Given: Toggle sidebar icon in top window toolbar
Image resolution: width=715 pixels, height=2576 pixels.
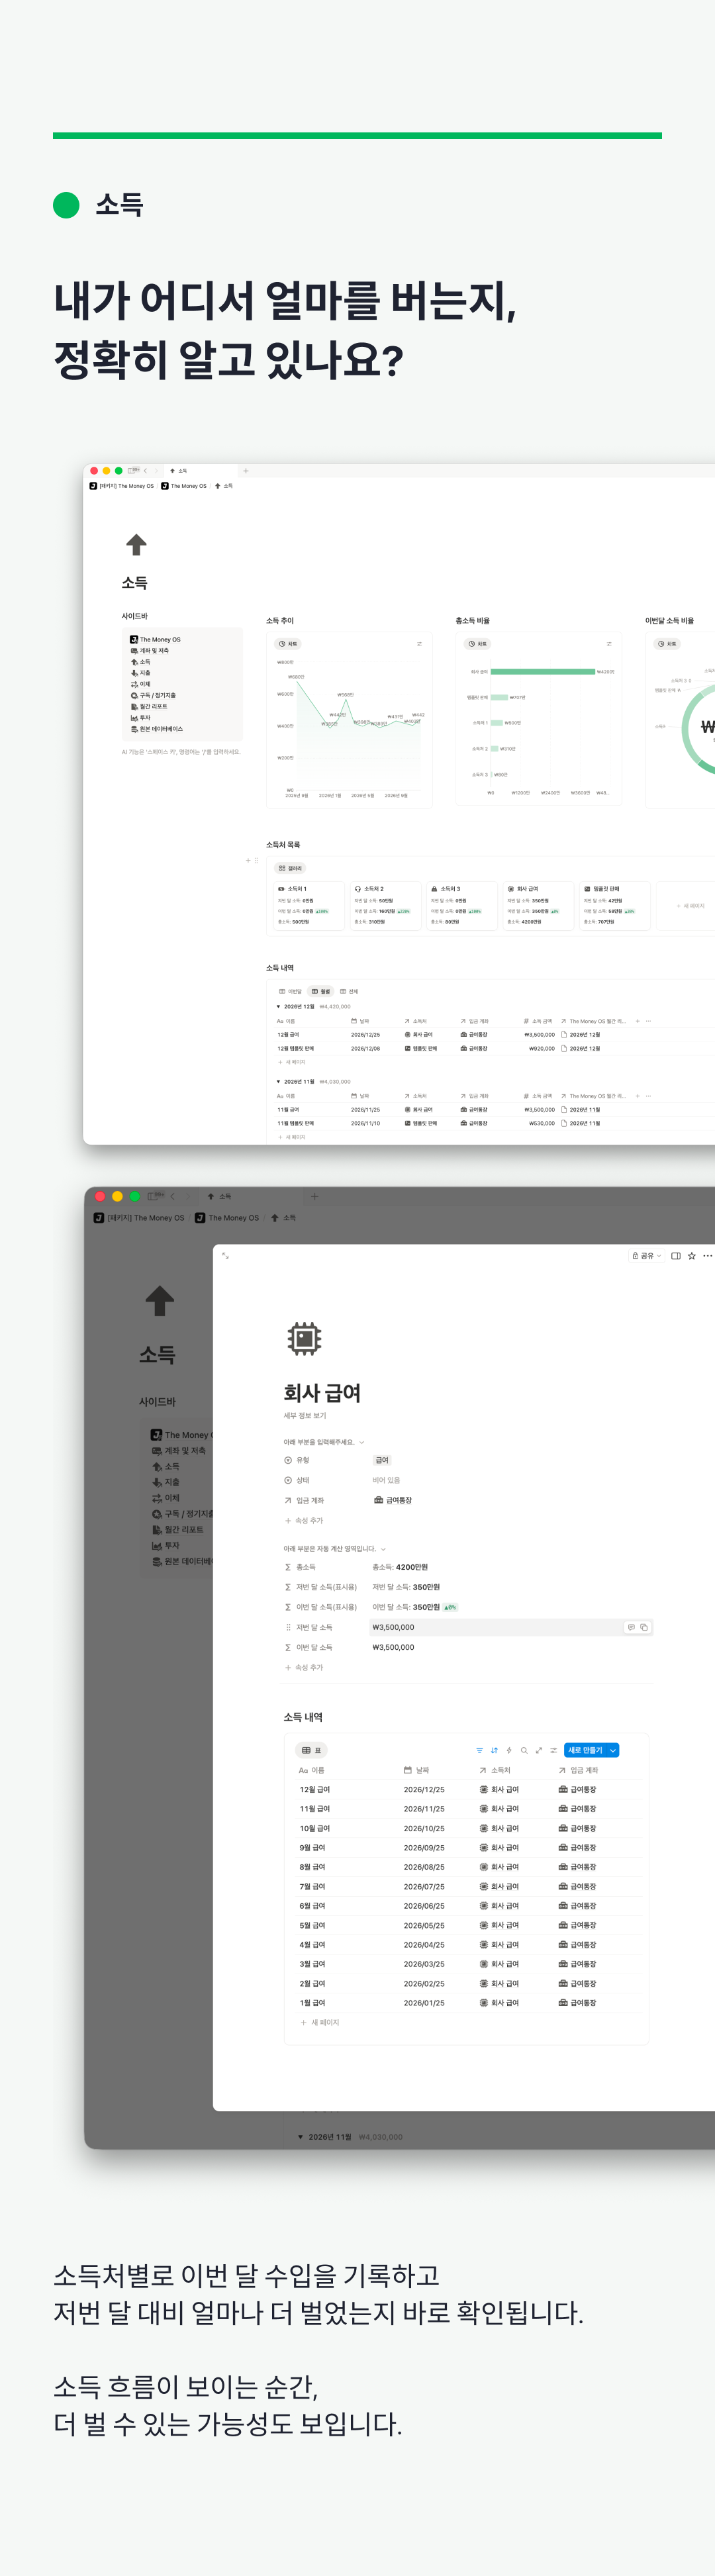Looking at the screenshot, I should [x=132, y=470].
